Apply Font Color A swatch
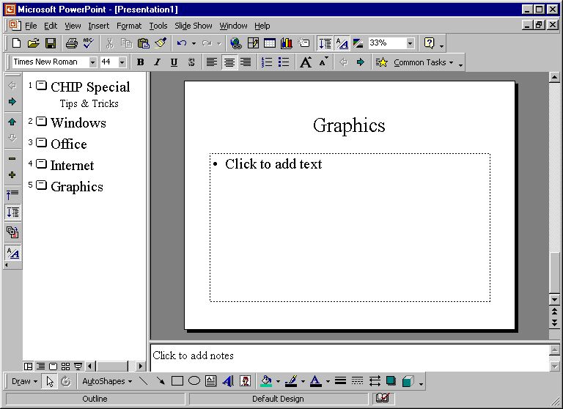The height and width of the screenshot is (409, 563). 316,381
